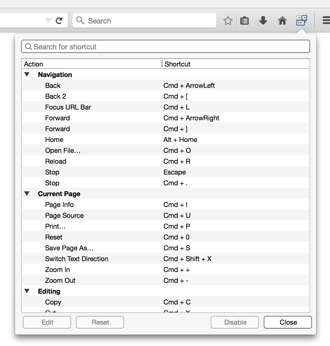Click the Home icon in the toolbar
Viewport: 330px width, 346px height.
pyautogui.click(x=282, y=20)
